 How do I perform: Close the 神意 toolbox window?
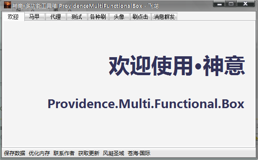pyautogui.click(x=246, y=4)
